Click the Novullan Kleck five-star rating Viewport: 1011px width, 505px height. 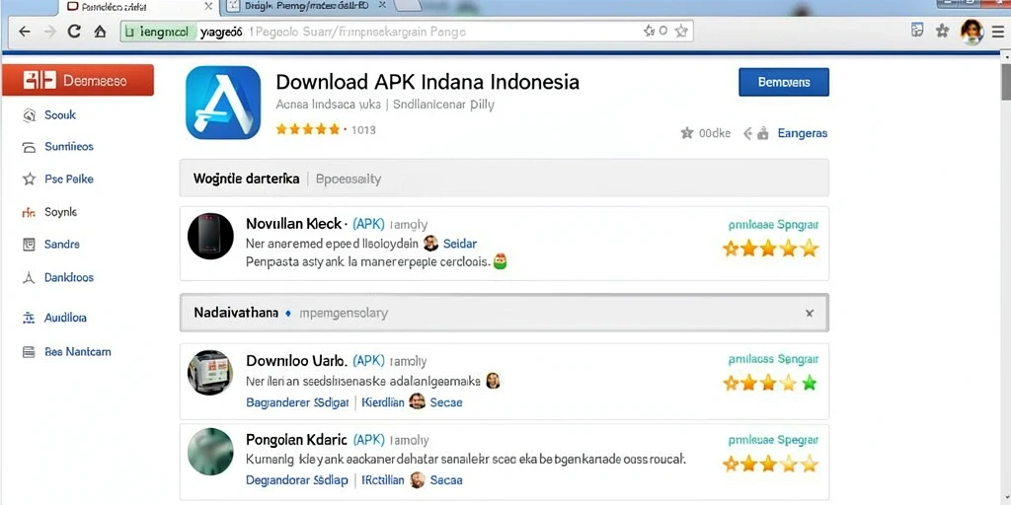point(770,249)
